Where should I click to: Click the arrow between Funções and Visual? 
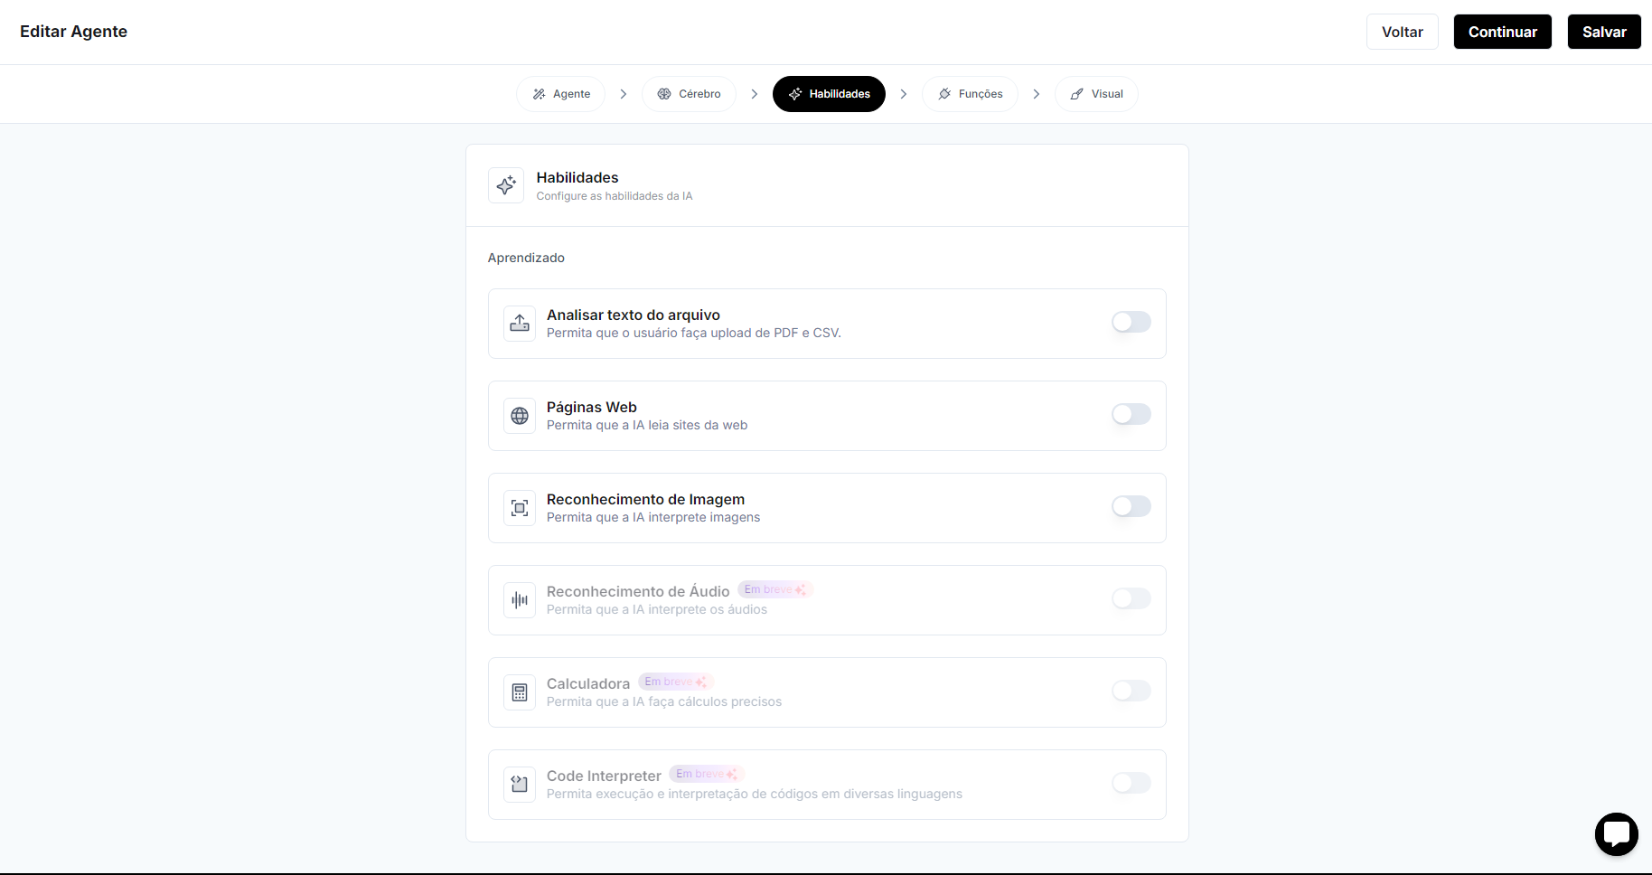point(1036,94)
